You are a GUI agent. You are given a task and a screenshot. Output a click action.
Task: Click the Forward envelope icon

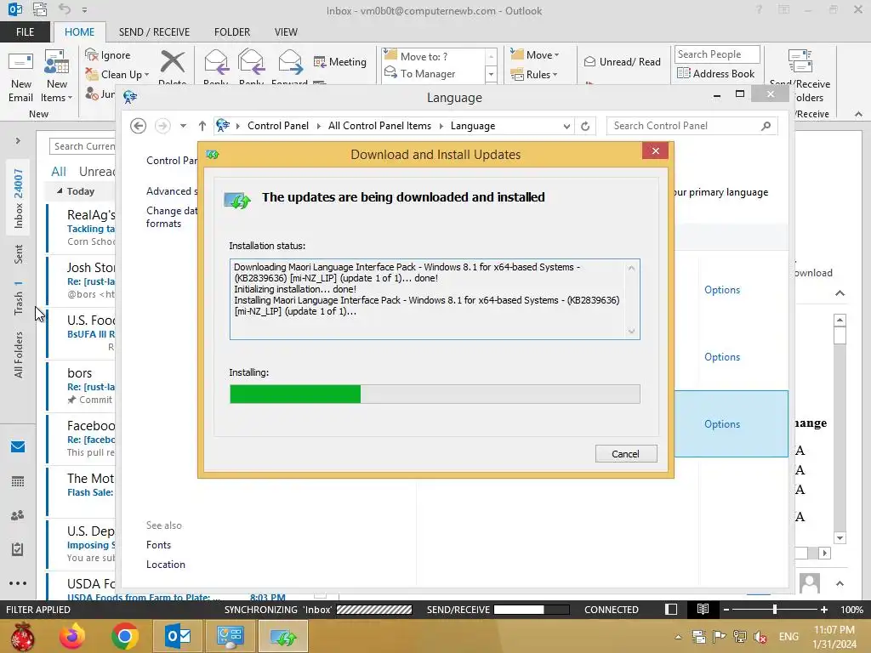click(290, 61)
